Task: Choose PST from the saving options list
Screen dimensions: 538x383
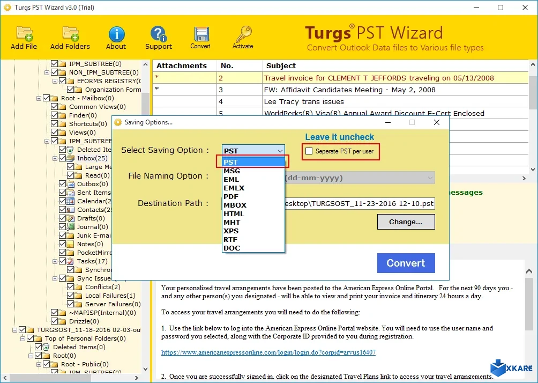Action: 253,162
